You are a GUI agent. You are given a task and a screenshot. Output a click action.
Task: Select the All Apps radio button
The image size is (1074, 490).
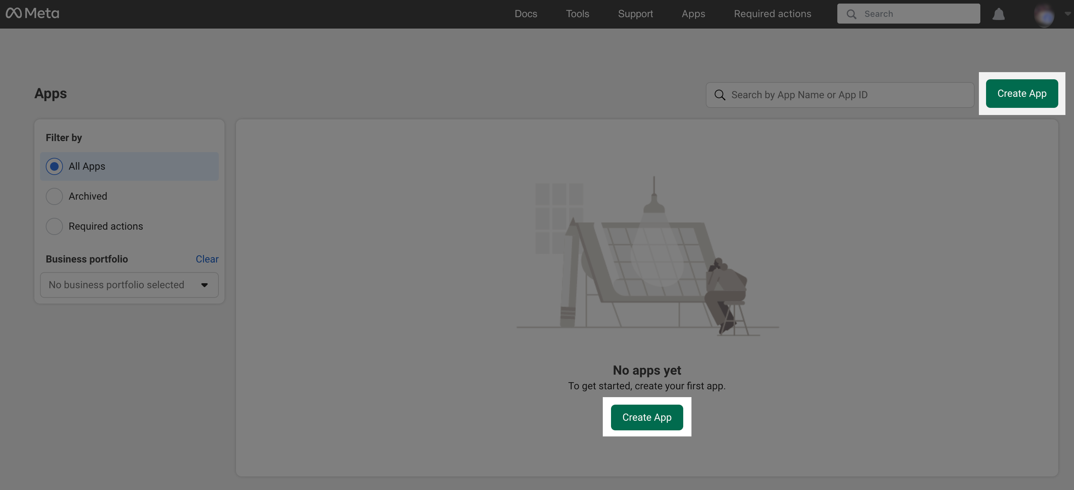pyautogui.click(x=54, y=166)
